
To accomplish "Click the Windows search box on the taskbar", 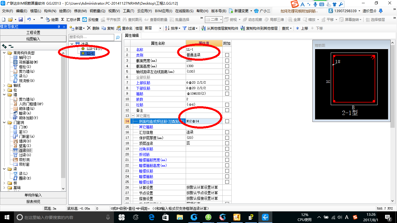I will pyautogui.click(x=63, y=217).
